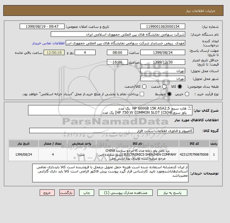Viewport: 230px width, 223px height.
Task: Click the request creator field
Action: pyautogui.click(x=125, y=43)
